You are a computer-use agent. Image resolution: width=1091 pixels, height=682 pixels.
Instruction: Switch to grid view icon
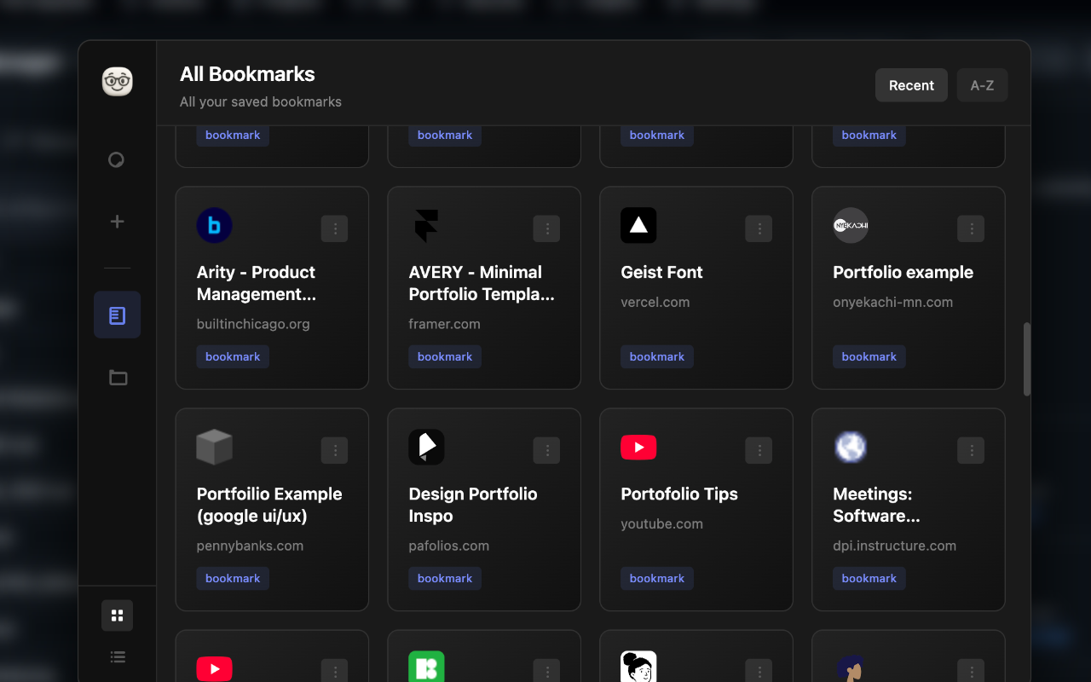(118, 616)
